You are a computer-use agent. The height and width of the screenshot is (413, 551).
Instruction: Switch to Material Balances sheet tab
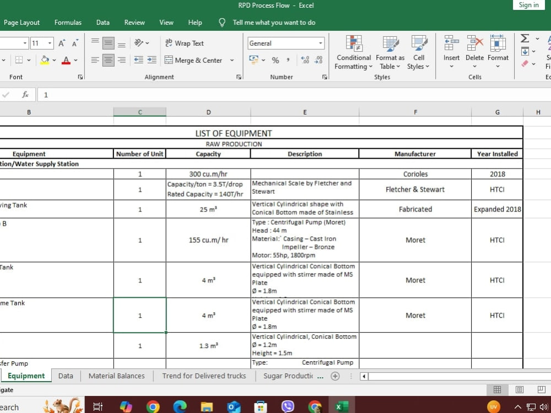[x=116, y=376]
